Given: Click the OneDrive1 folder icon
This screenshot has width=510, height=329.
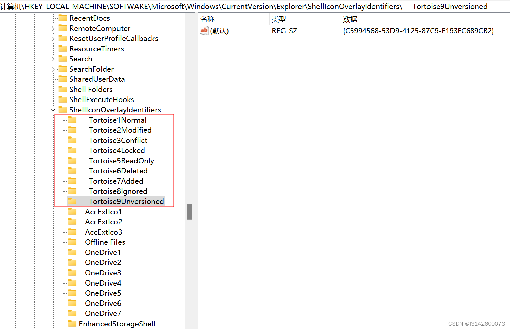Looking at the screenshot, I should tap(72, 252).
